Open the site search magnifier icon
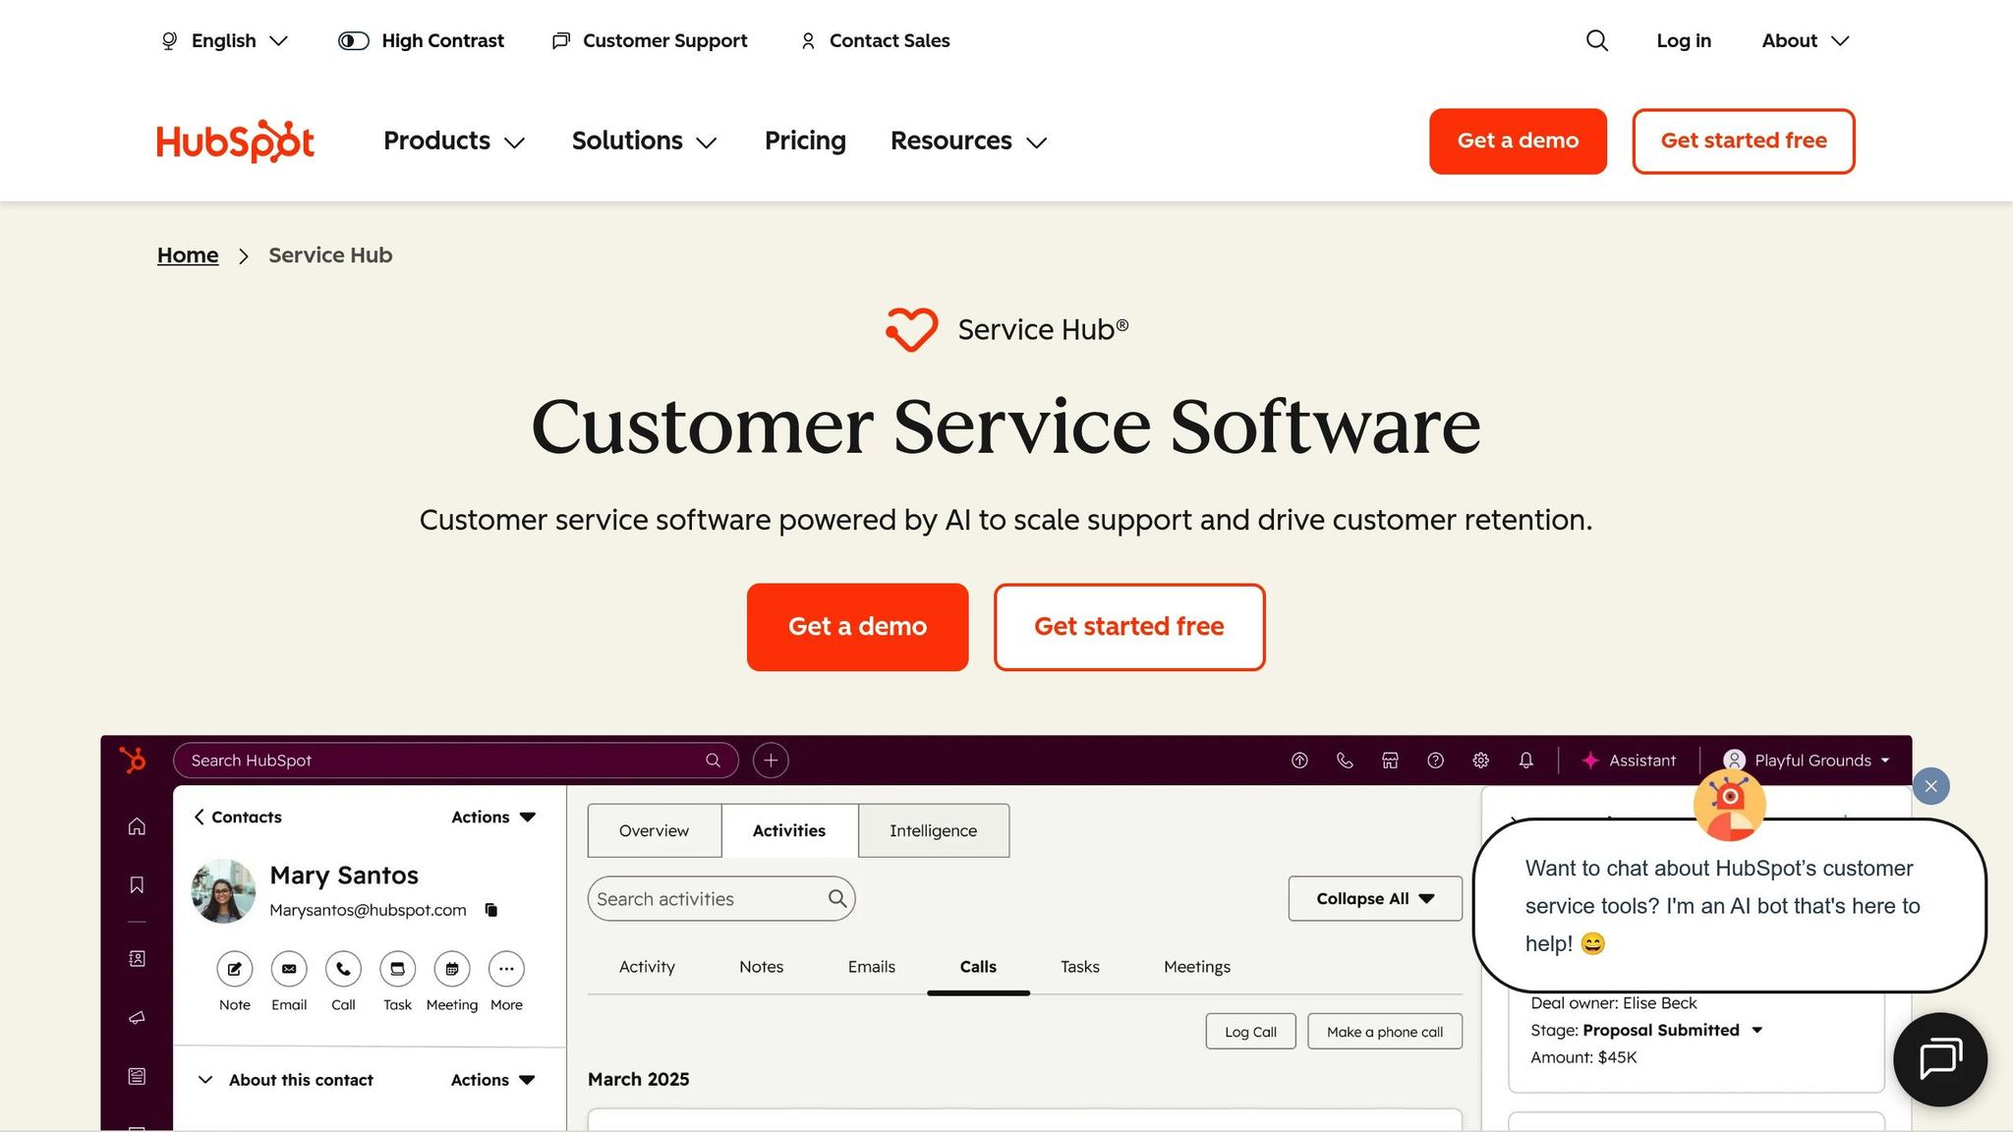 [x=1597, y=40]
